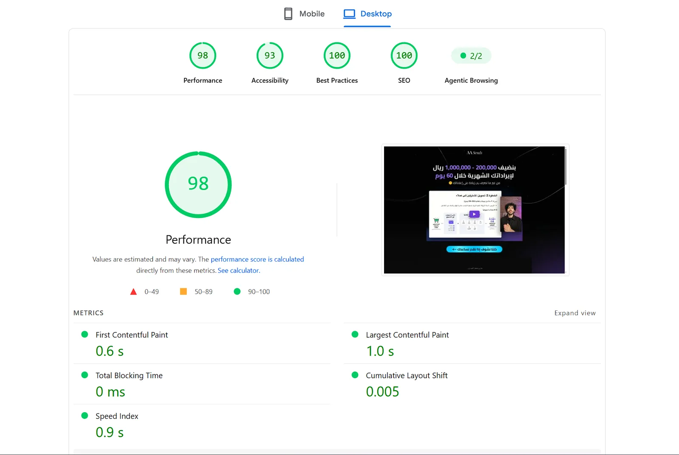Open the 'See calculator' link
Screen dimensions: 679x455
click(238, 271)
